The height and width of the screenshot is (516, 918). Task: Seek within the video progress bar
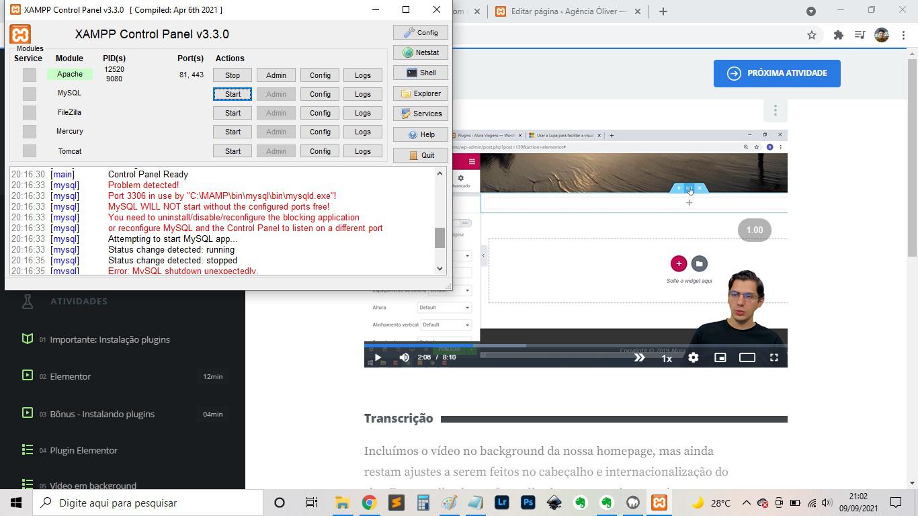576,345
